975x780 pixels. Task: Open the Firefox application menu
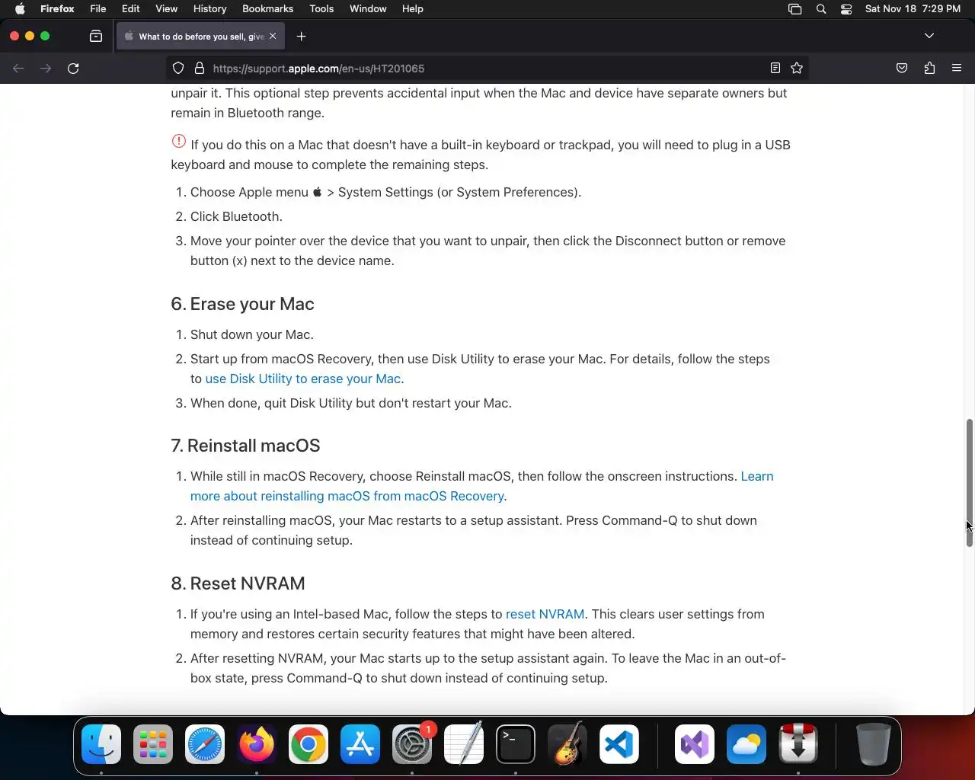tap(57, 9)
